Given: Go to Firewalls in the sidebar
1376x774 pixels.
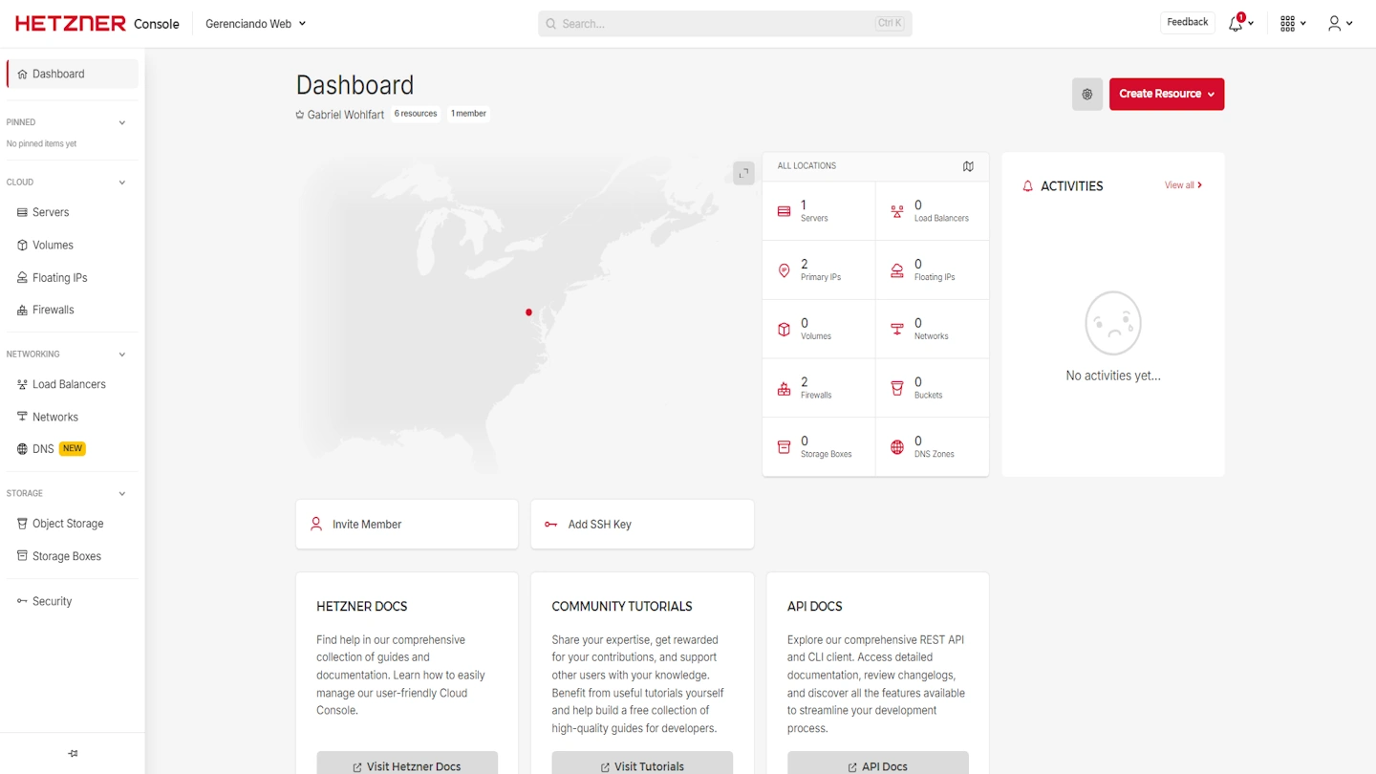Looking at the screenshot, I should tap(53, 310).
